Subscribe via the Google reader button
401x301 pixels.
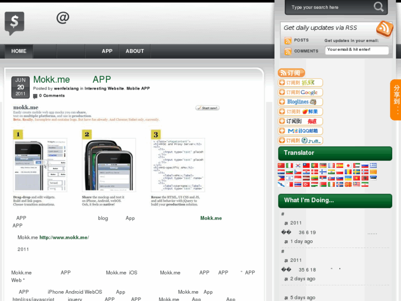pos(301,92)
